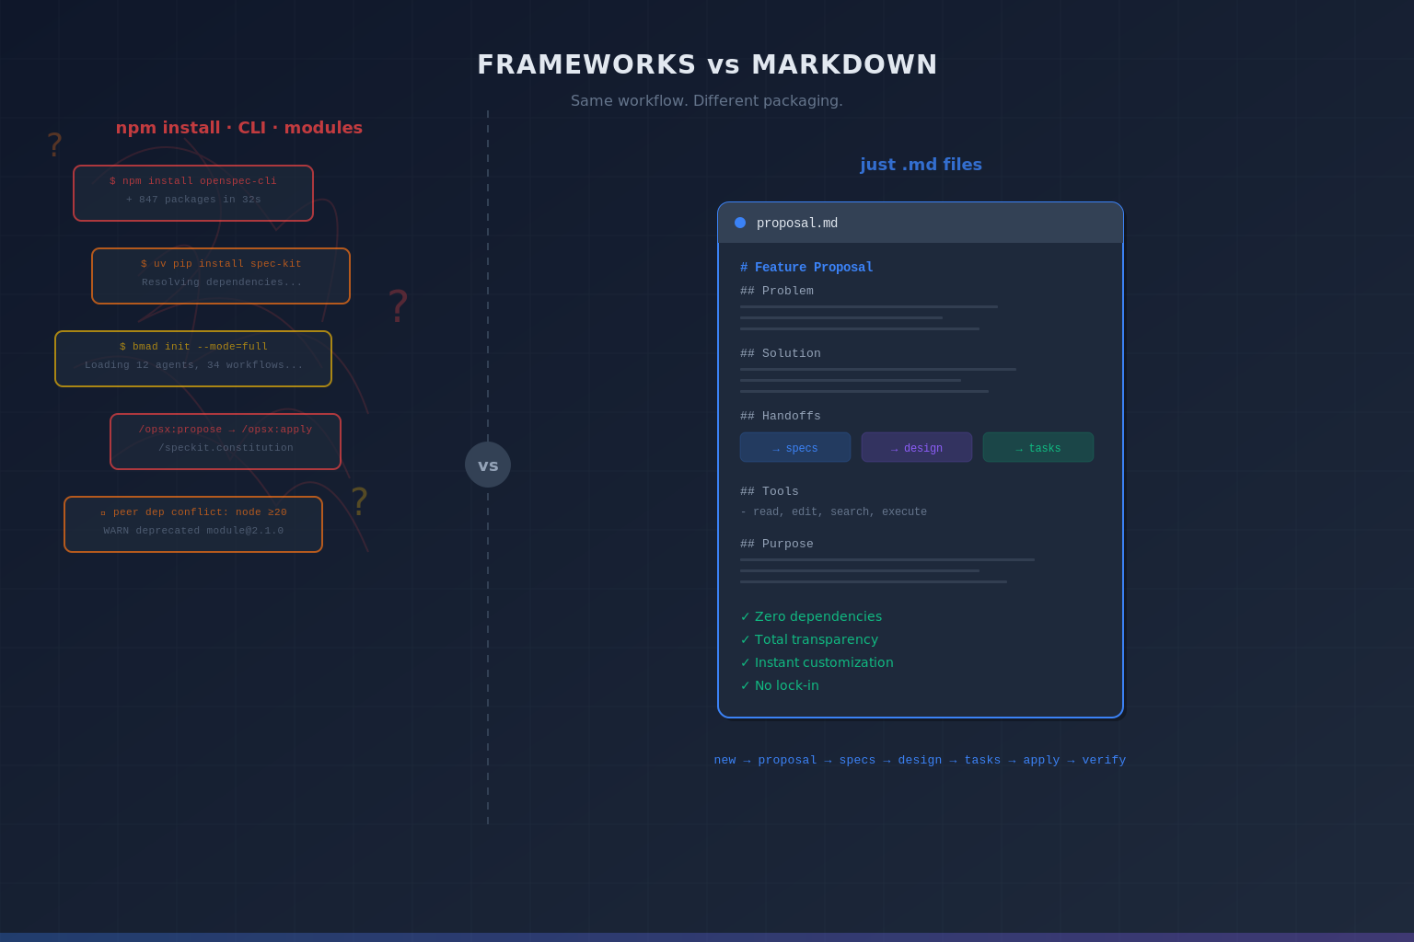
Task: Click the 'npm install · CLI · modules' heading
Action: 239,128
